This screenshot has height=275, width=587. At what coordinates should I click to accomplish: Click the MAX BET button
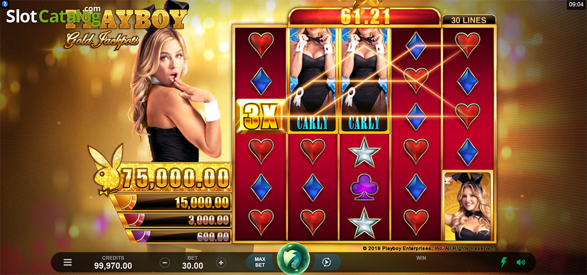[260, 262]
